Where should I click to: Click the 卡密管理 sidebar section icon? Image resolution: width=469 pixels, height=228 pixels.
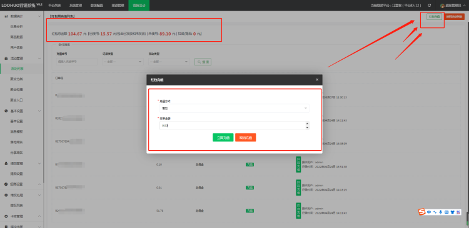click(x=6, y=216)
